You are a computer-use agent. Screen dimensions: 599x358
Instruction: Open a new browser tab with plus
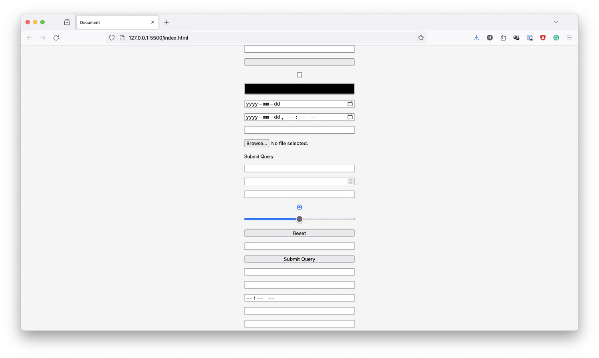coord(167,22)
